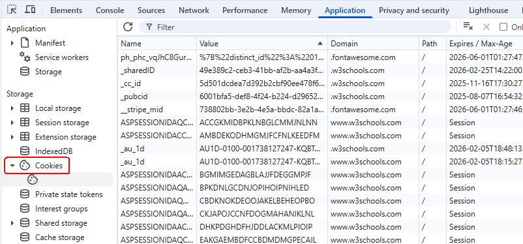Switch to the Console tab

point(110,10)
